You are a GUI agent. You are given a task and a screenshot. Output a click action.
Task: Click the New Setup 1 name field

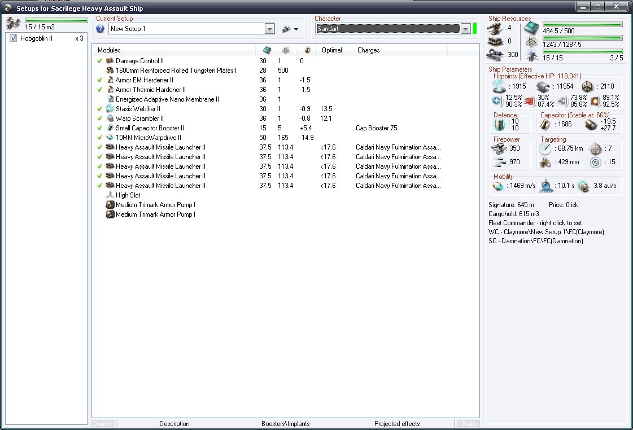[x=187, y=29]
